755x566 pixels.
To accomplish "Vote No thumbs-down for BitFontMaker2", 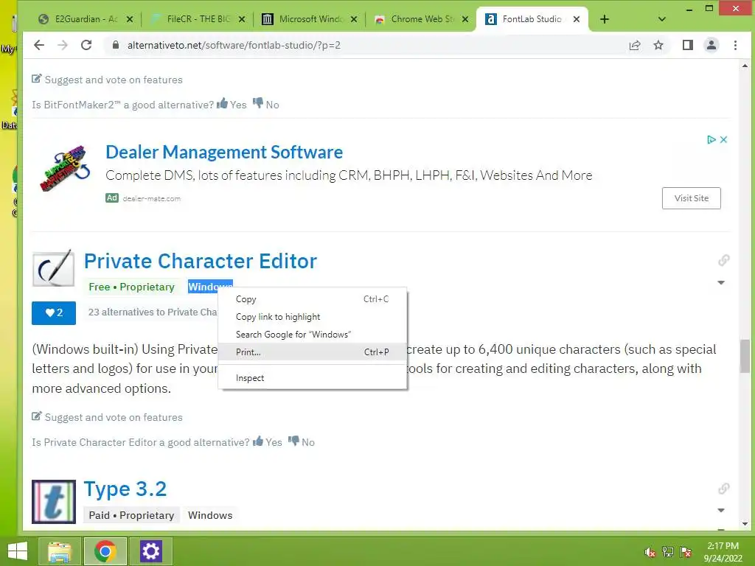I will tap(265, 104).
